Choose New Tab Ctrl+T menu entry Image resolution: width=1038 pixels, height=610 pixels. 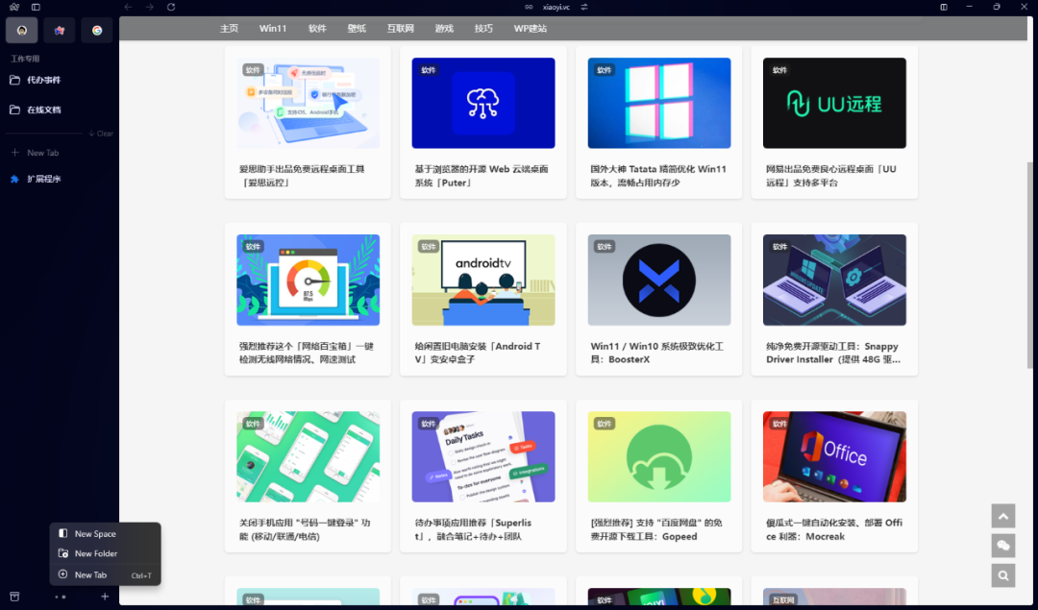tap(106, 574)
